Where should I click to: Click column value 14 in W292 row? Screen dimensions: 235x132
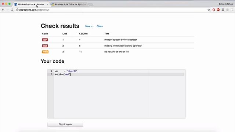click(x=80, y=52)
